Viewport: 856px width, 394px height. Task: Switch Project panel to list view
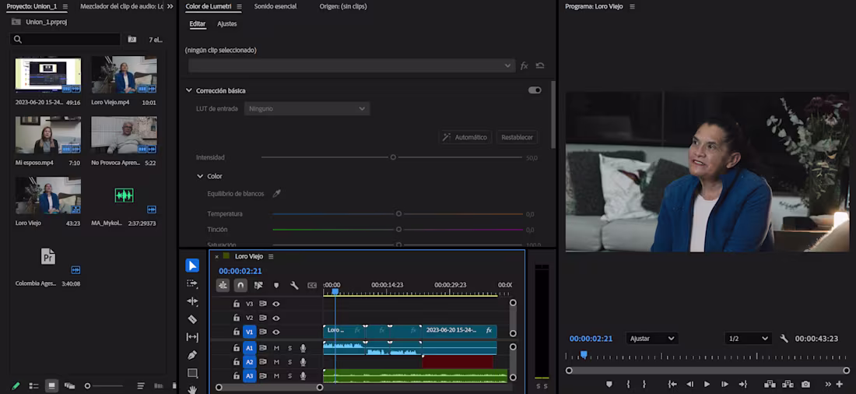[33, 385]
